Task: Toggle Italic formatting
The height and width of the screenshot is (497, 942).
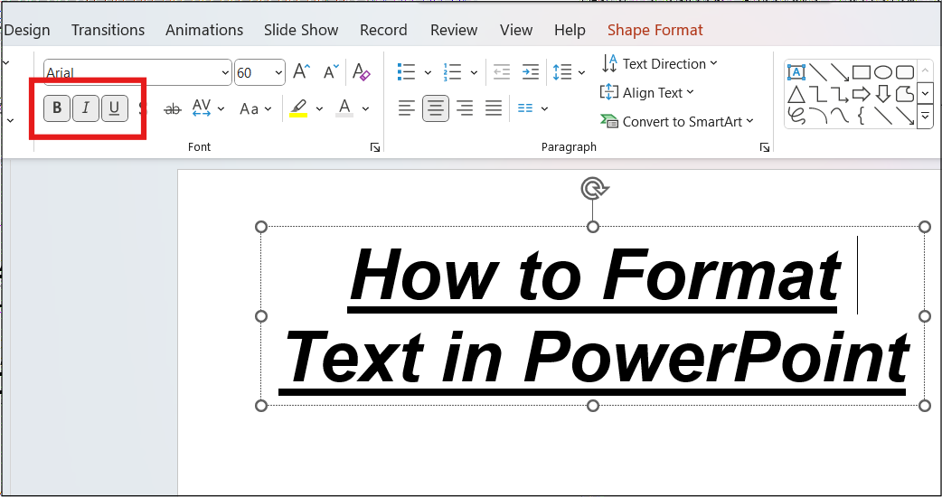Action: (86, 108)
